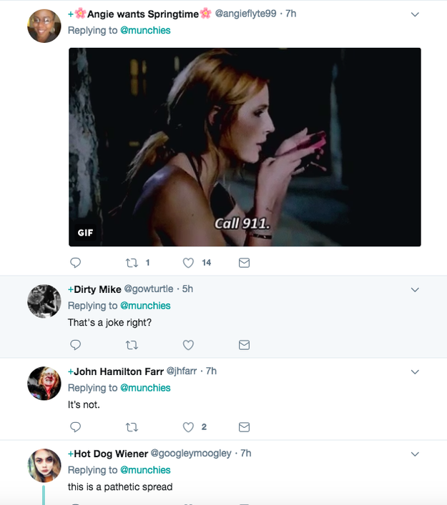Open more options on Angie's tweet
Image resolution: width=447 pixels, height=505 pixels.
[x=415, y=14]
